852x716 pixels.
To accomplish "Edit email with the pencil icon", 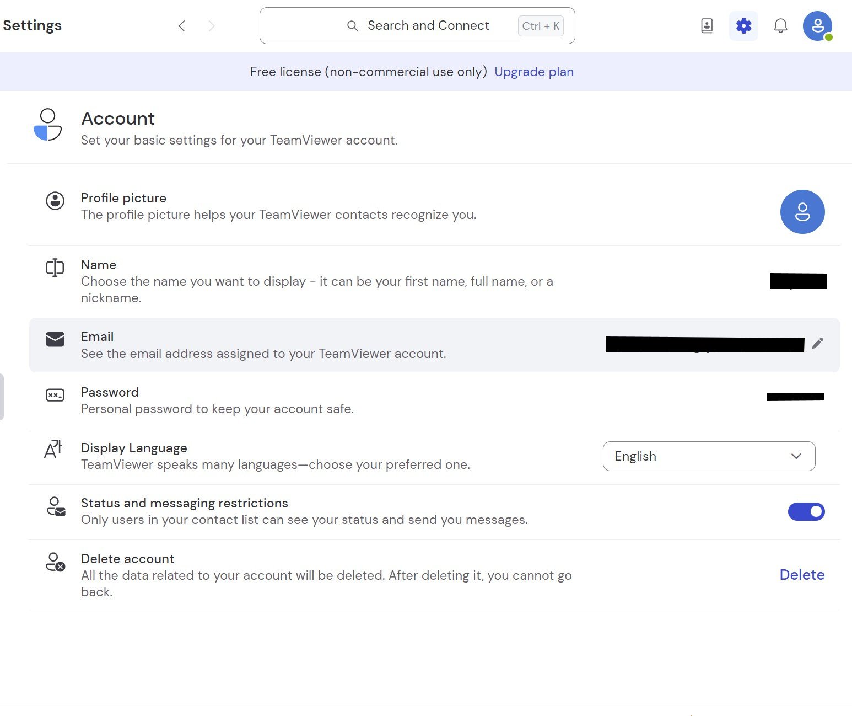I will (818, 344).
